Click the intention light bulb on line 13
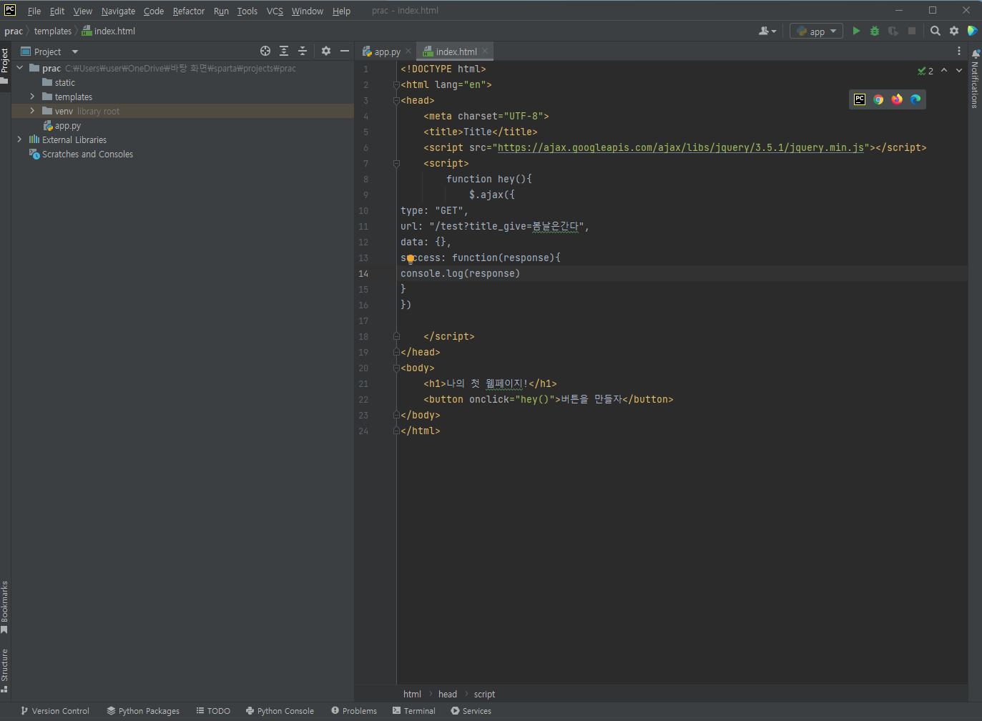Screen dimensions: 982x721 411,259
